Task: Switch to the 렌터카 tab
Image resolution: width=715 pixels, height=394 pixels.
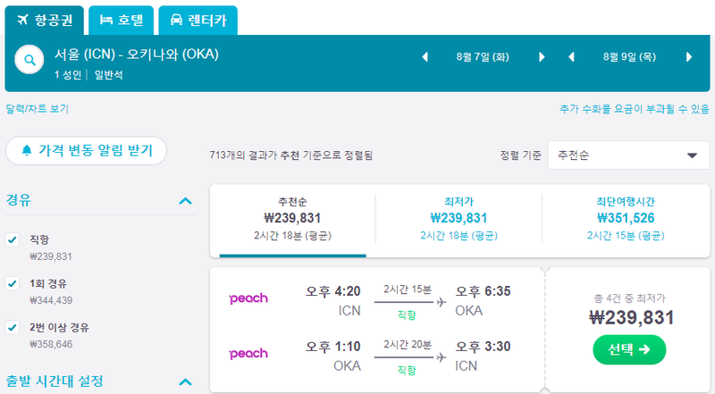Action: click(x=198, y=20)
